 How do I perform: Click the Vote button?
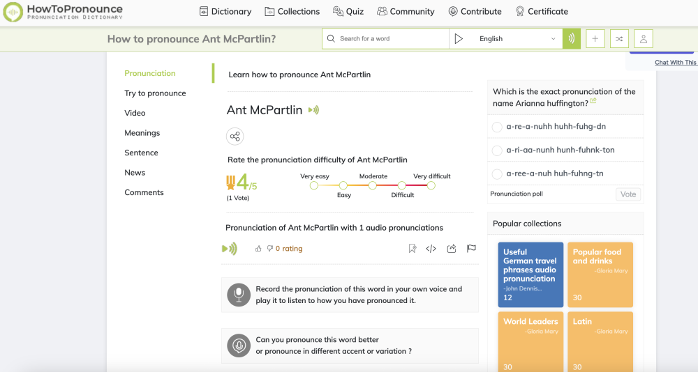point(628,194)
